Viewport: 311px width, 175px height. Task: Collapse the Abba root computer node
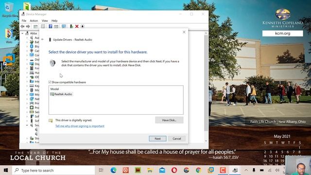pyautogui.click(x=22, y=34)
